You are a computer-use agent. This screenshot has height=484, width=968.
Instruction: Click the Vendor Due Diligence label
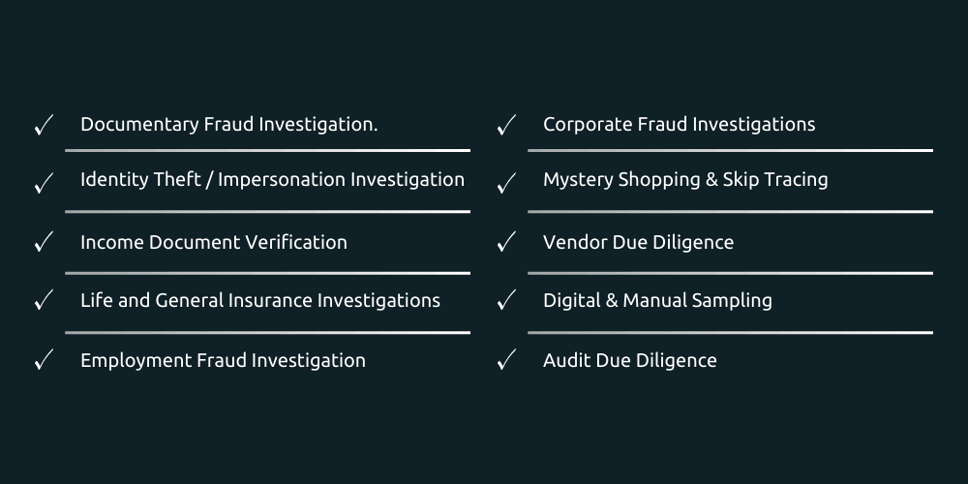coord(638,242)
